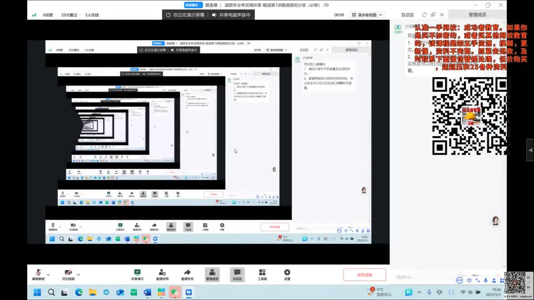The image size is (534, 300).
Task: Click the system tray microphone icon
Action: click(x=429, y=292)
